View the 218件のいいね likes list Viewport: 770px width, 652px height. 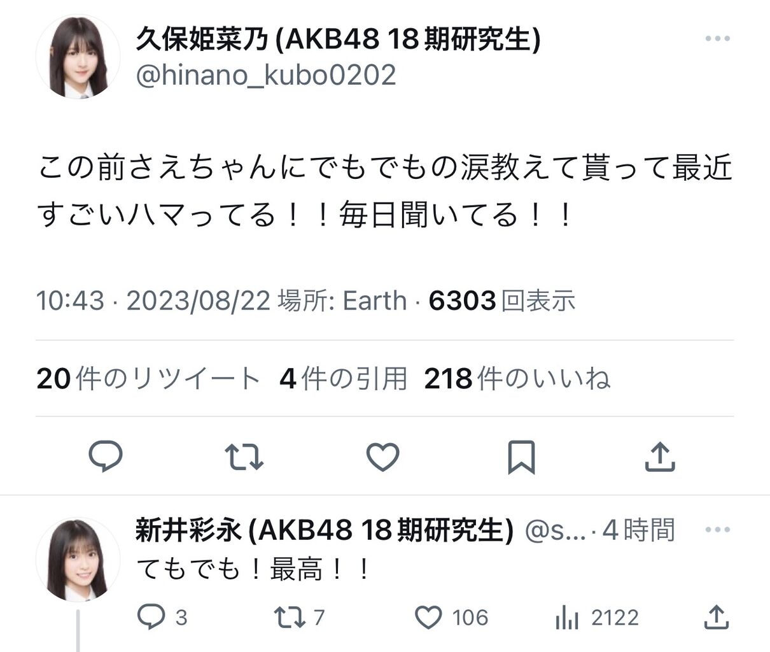[517, 379]
